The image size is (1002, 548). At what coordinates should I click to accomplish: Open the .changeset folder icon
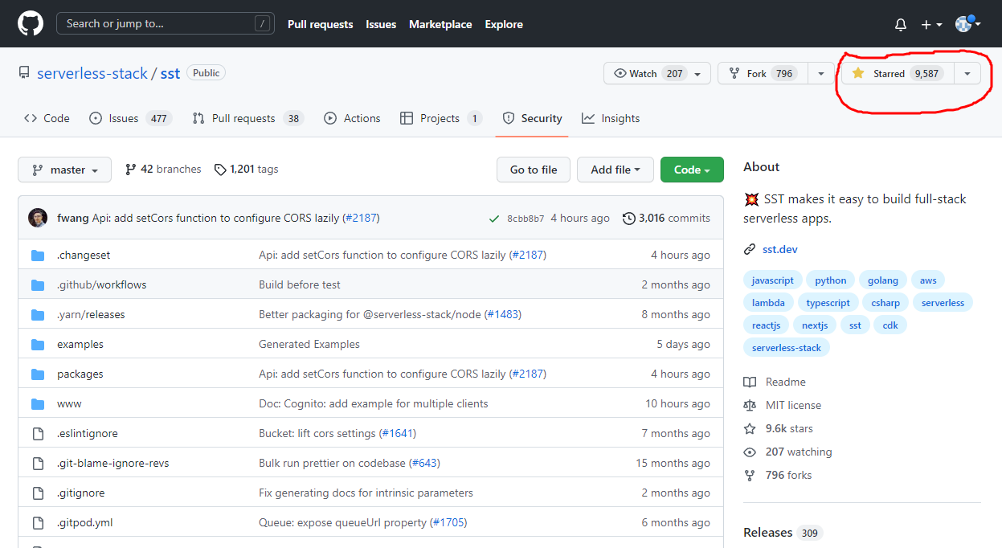tap(38, 255)
